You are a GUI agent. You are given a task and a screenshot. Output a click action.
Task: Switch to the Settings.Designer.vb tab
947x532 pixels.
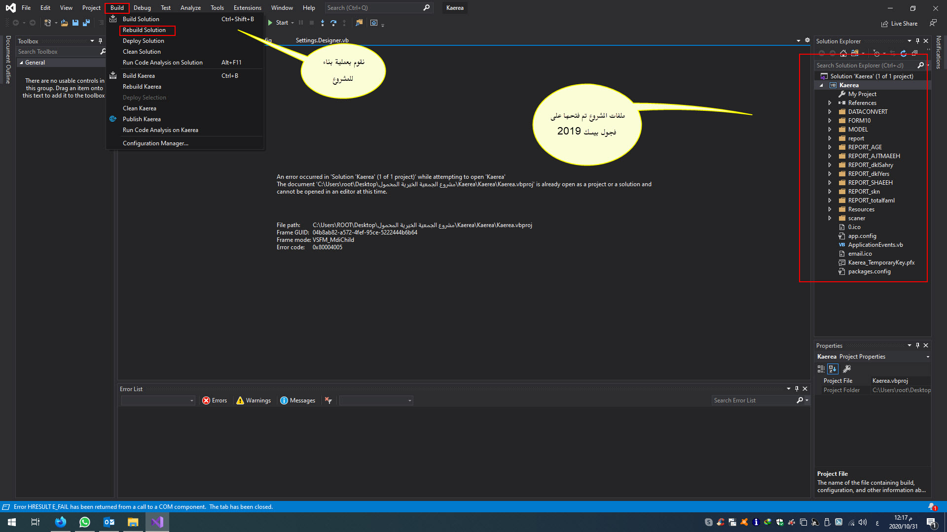322,40
